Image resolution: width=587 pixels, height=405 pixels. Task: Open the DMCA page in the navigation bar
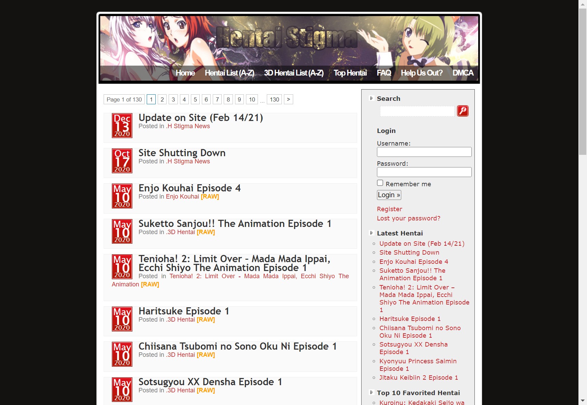[x=463, y=73]
